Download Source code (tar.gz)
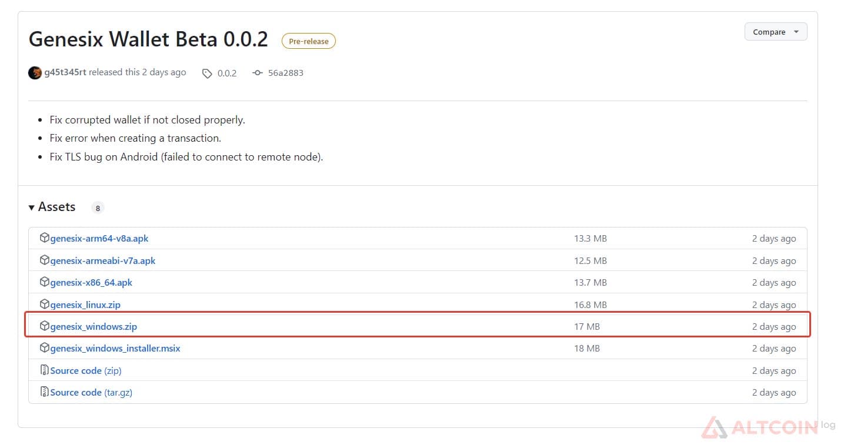This screenshot has width=844, height=445. pyautogui.click(x=91, y=393)
